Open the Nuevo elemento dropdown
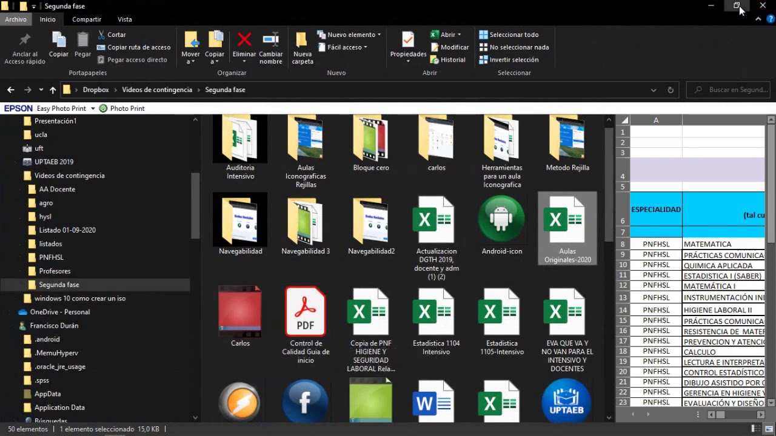Screen dimensions: 776x436 click(x=349, y=35)
